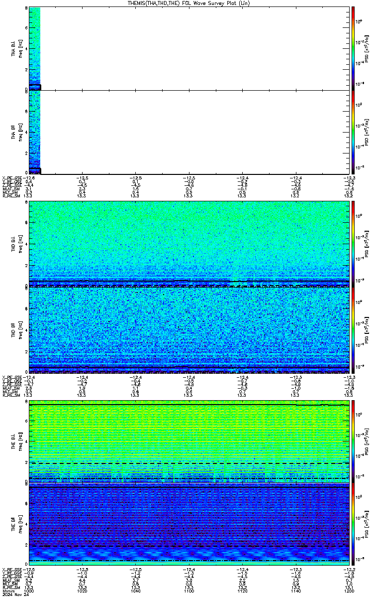This screenshot has width=373, height=598.
Task: Click the "1040" time tick label
Action: pyautogui.click(x=135, y=591)
